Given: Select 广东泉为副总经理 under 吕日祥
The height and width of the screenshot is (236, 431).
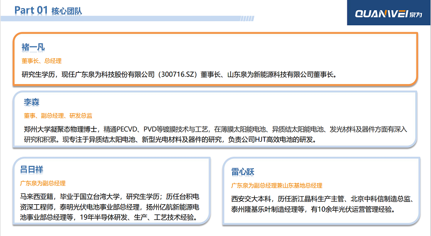Looking at the screenshot, I should coord(43,183).
